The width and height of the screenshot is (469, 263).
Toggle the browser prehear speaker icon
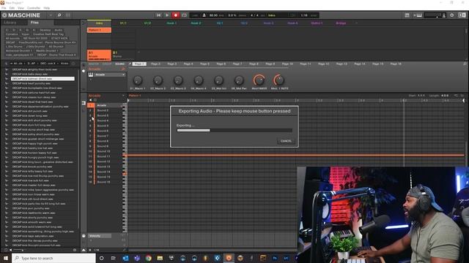click(10, 250)
